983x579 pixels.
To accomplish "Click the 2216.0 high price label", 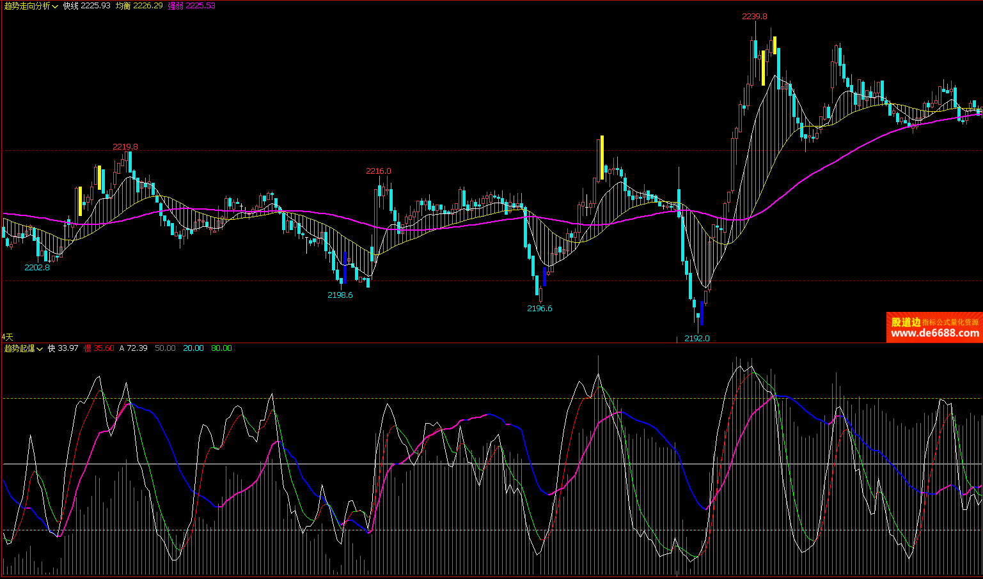I will point(379,171).
